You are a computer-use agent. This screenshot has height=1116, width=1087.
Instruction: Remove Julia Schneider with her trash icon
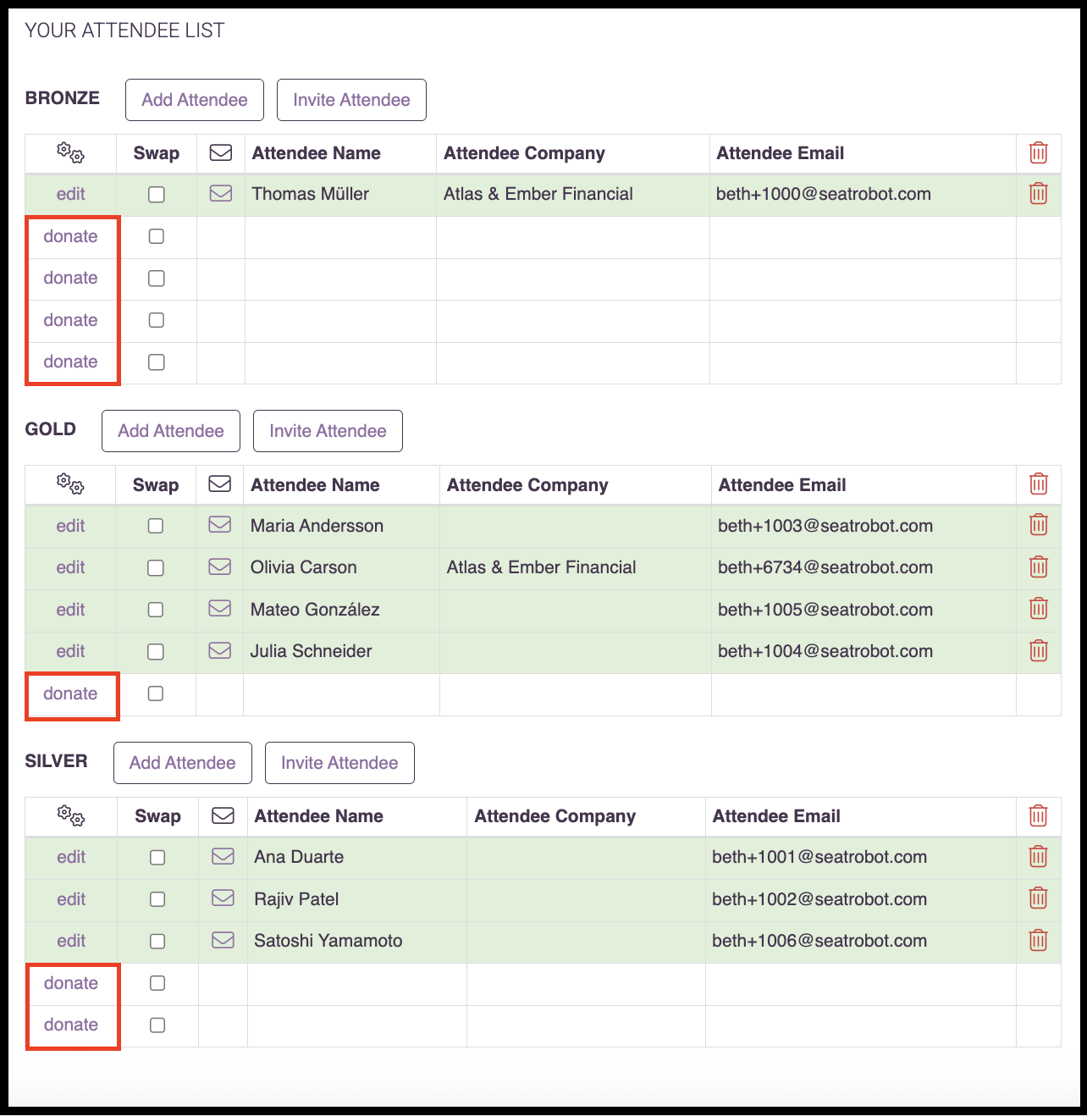[1038, 651]
